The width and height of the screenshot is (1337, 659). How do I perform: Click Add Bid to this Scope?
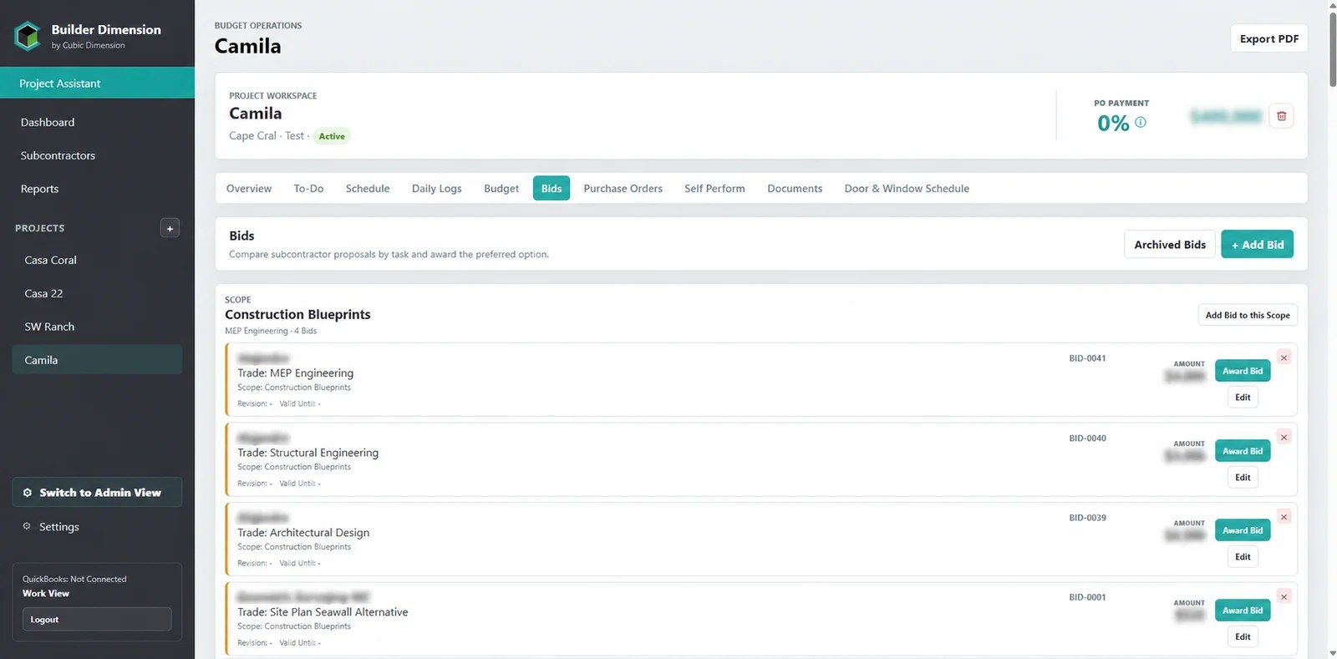1248,315
